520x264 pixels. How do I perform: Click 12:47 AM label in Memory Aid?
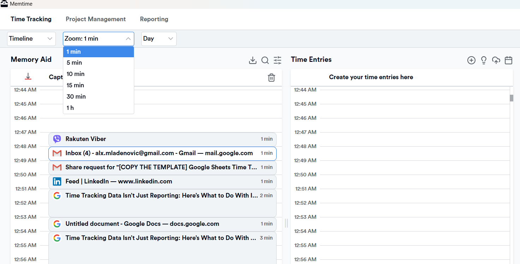(x=25, y=132)
